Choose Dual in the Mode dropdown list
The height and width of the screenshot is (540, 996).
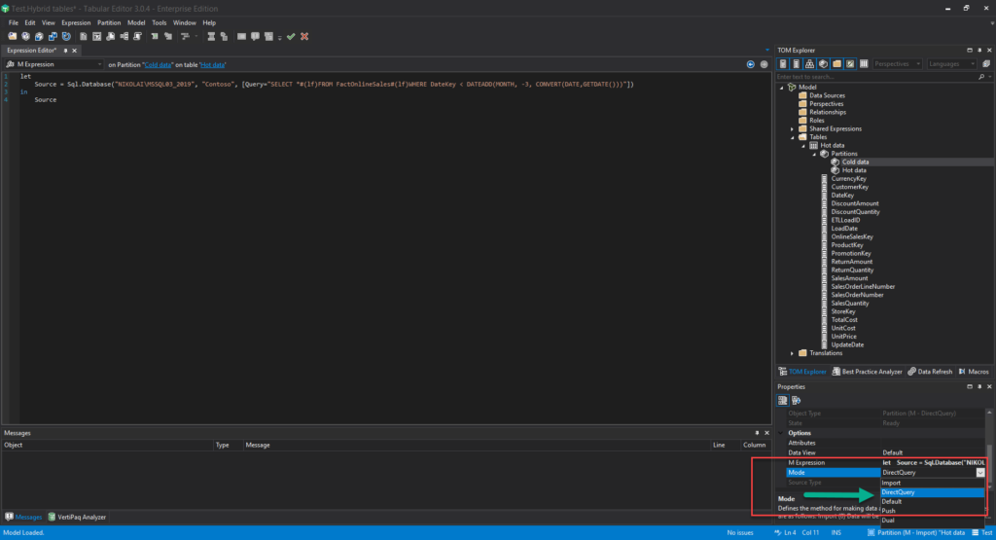(x=932, y=520)
